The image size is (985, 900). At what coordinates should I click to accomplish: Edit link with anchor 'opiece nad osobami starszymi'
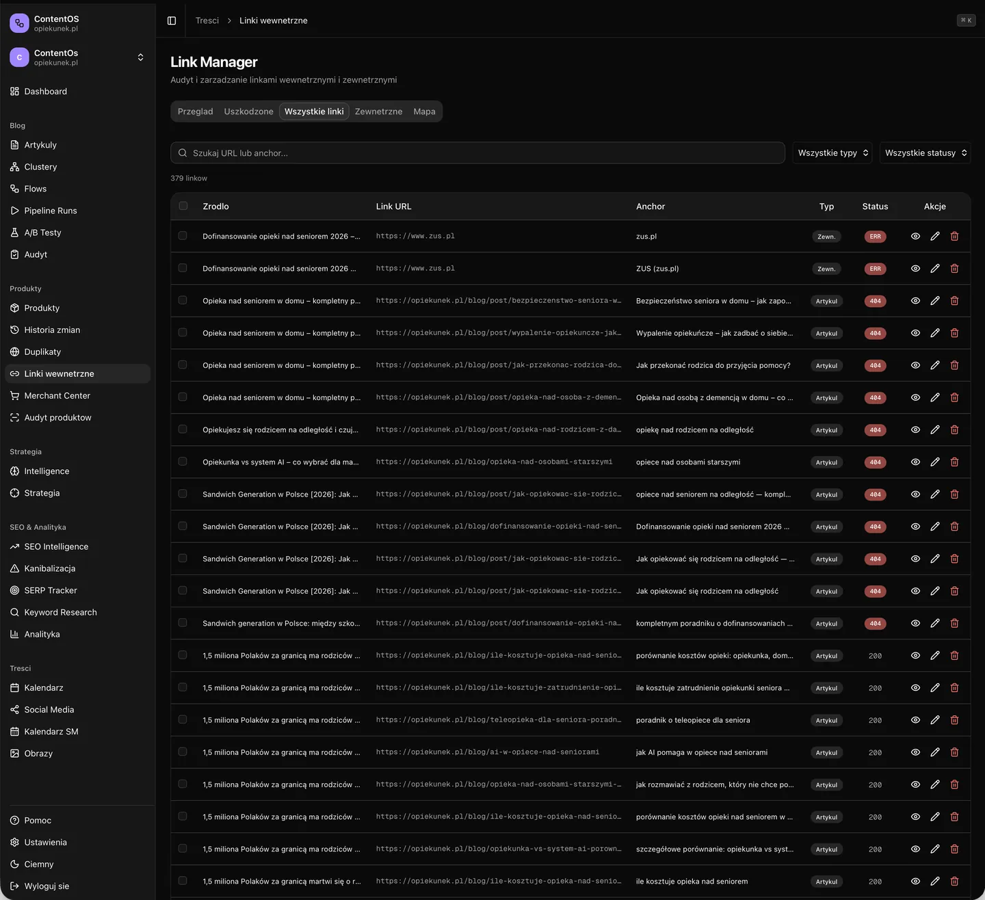(x=935, y=462)
